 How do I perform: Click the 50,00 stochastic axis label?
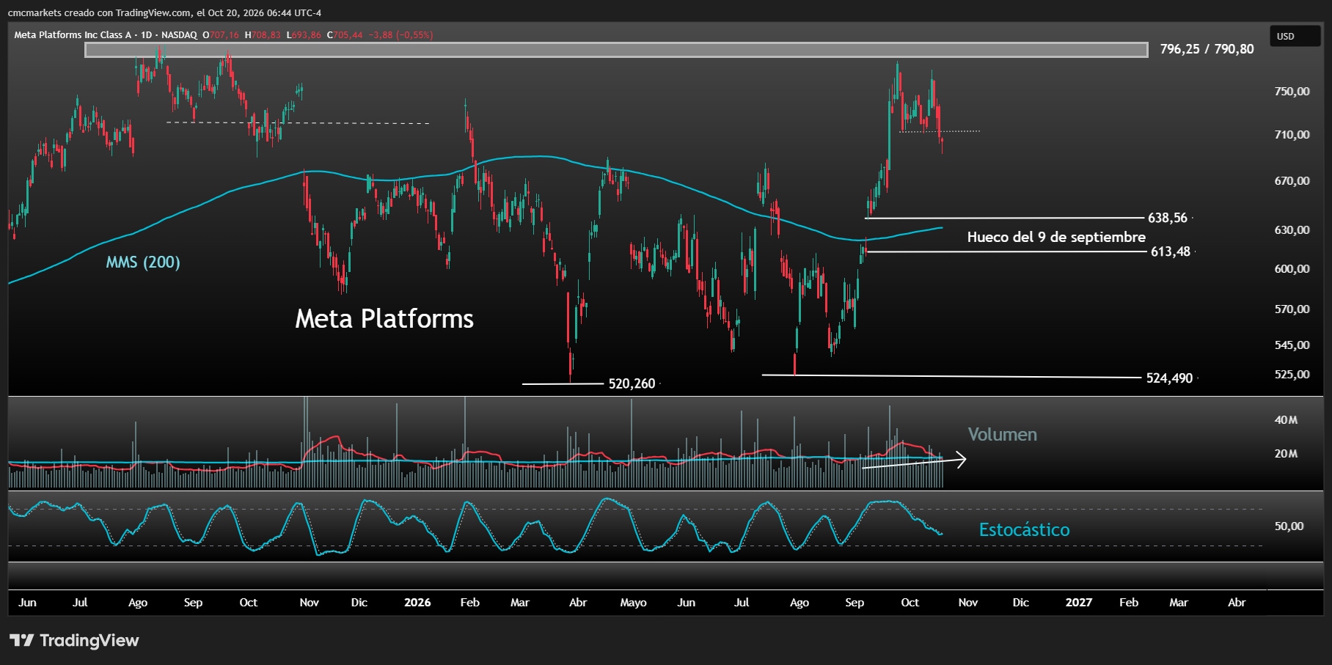click(x=1289, y=526)
